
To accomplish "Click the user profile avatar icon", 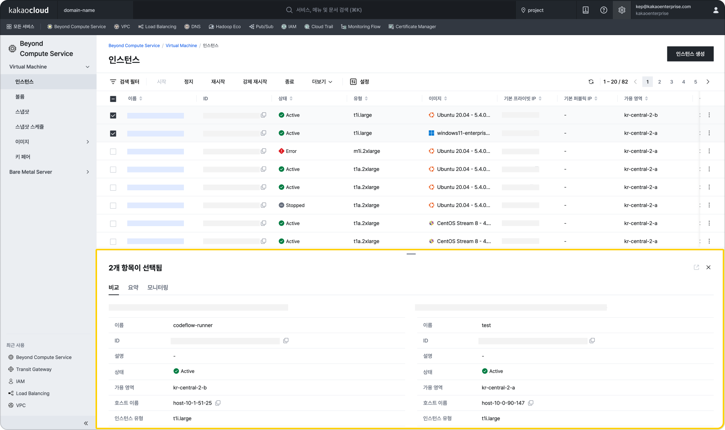I will click(716, 10).
